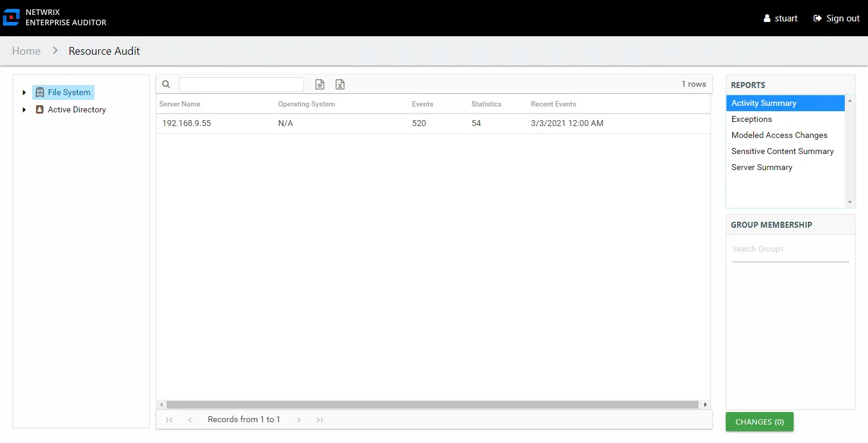Sort by Statistics column header
The width and height of the screenshot is (868, 443).
486,104
